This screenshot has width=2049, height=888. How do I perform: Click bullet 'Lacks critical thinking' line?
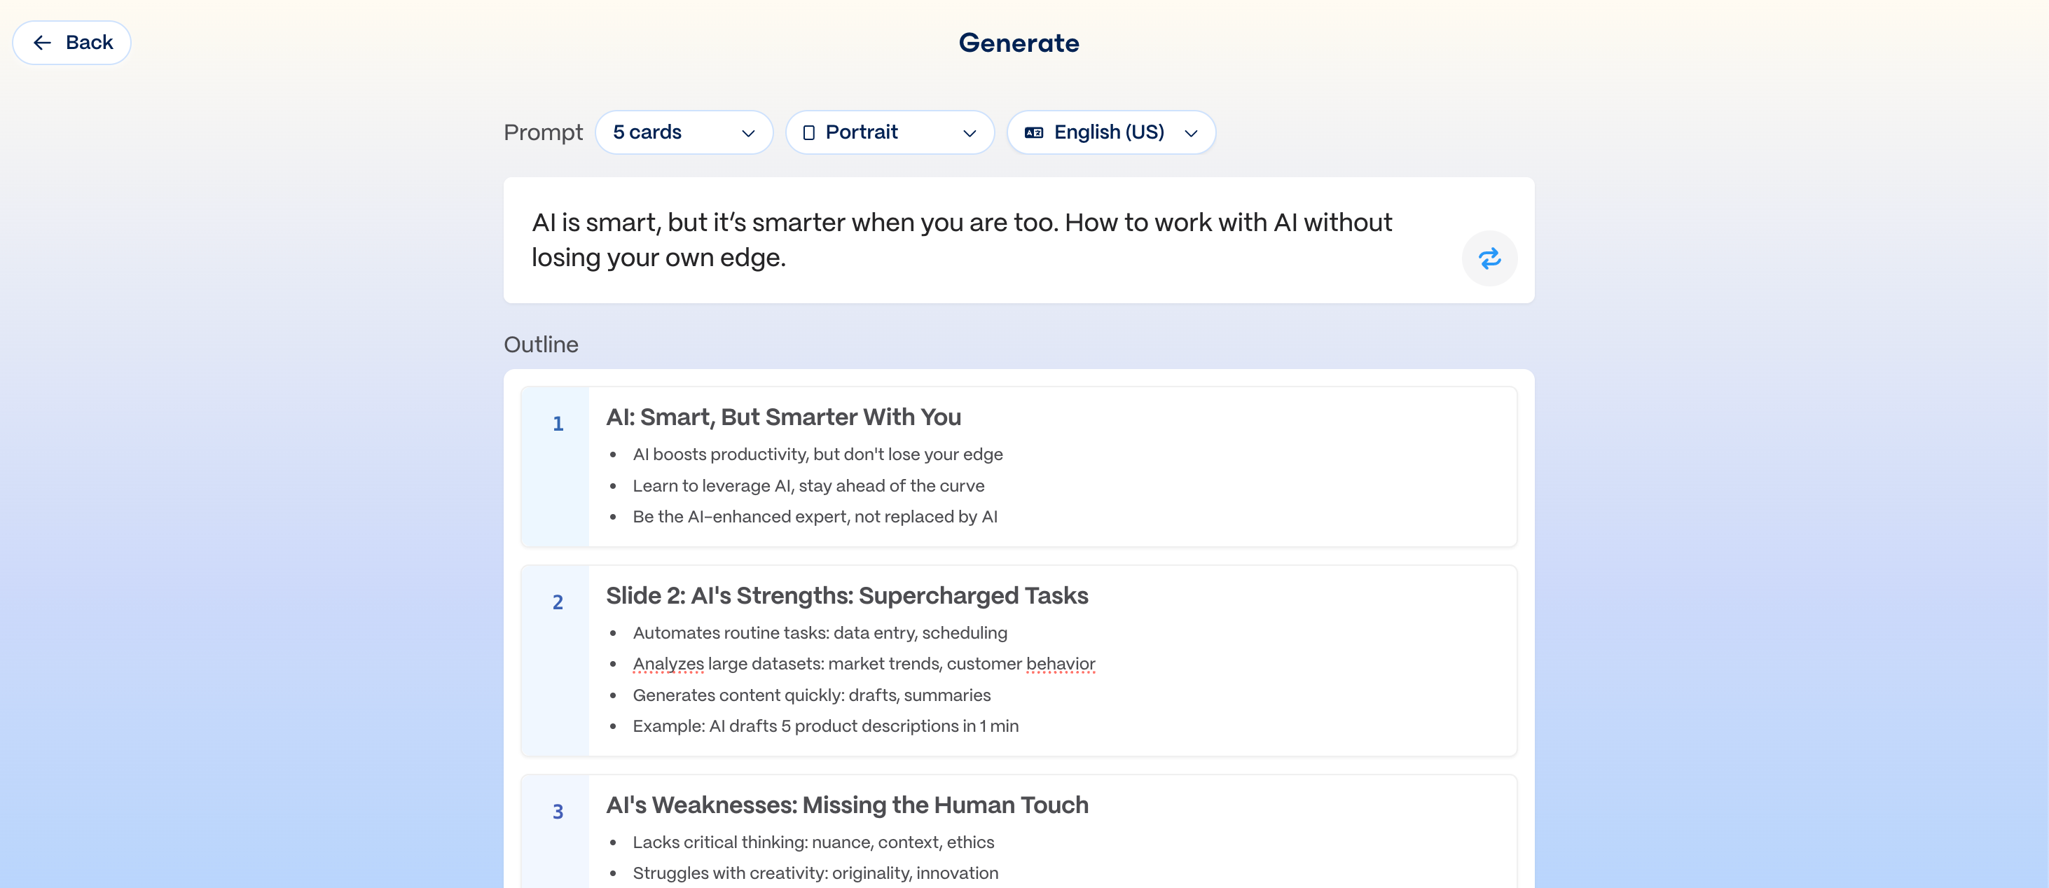(x=813, y=842)
